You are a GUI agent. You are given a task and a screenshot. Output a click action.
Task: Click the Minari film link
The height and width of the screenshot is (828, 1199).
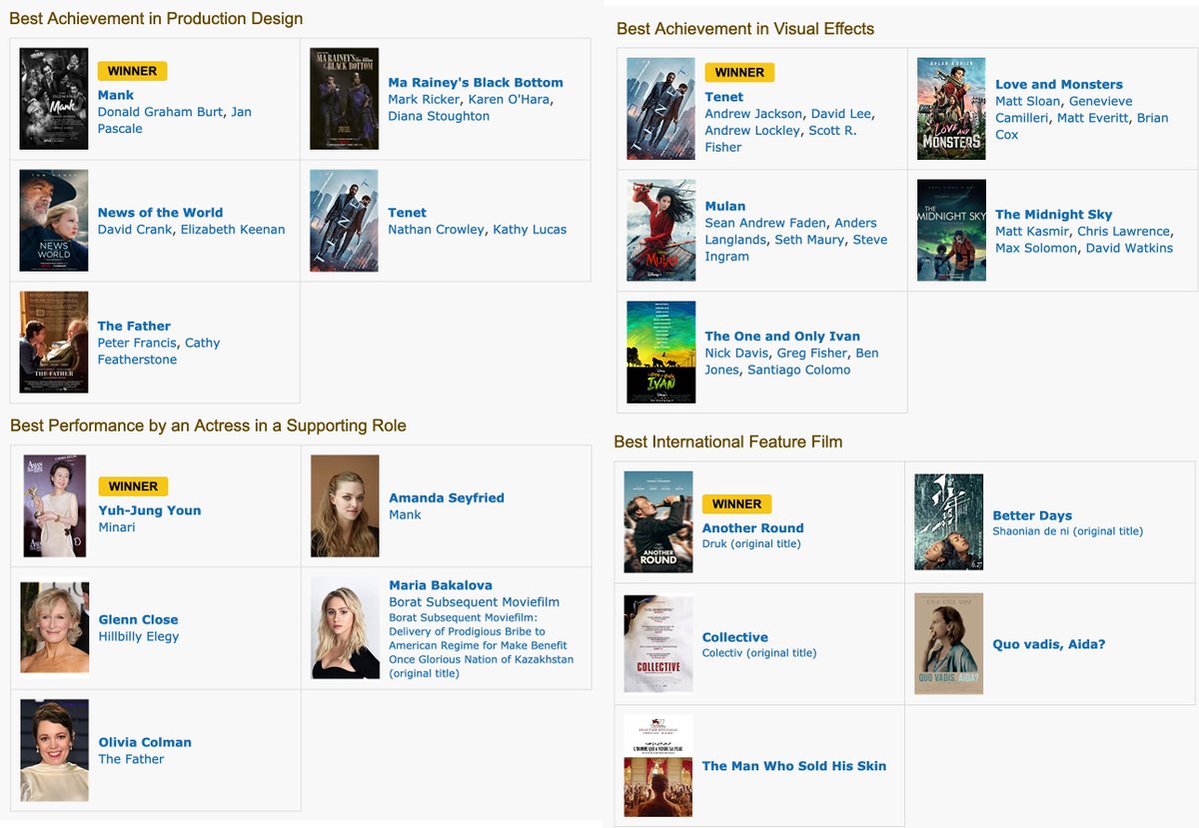coord(117,526)
